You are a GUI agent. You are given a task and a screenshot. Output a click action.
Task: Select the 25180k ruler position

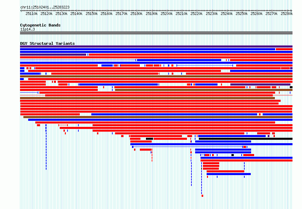click(136, 14)
